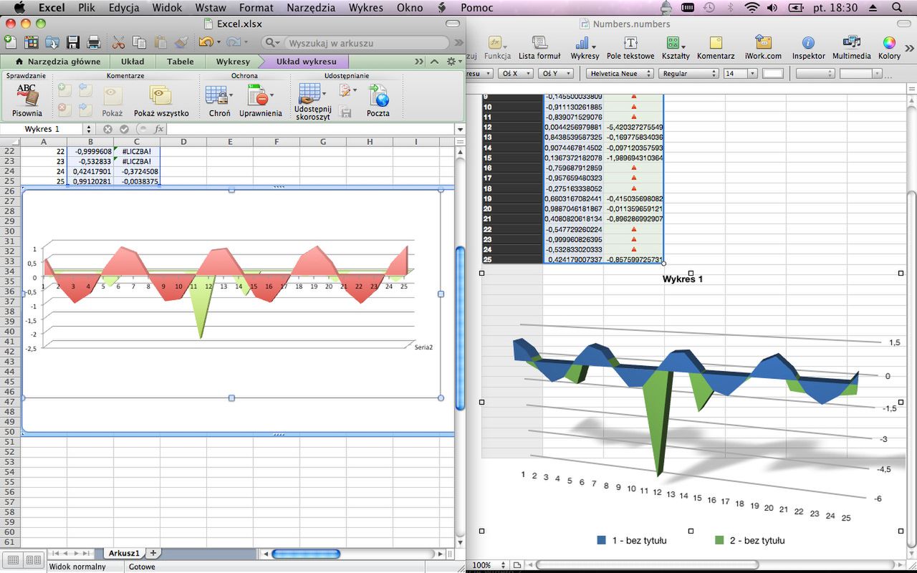Screen dimensions: 917x573
Task: Cancel formula entry with X icon
Action: coord(107,129)
